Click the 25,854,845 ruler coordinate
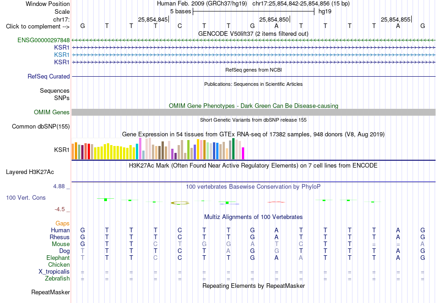Screen dimensions: 436x303 153,19
